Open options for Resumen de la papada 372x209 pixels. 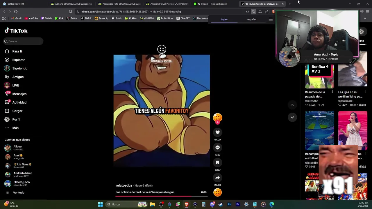coord(332,92)
